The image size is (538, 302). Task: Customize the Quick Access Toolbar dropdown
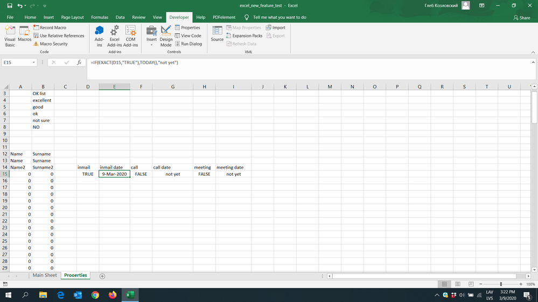(45, 6)
